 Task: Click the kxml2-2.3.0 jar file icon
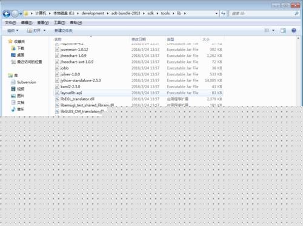click(57, 86)
